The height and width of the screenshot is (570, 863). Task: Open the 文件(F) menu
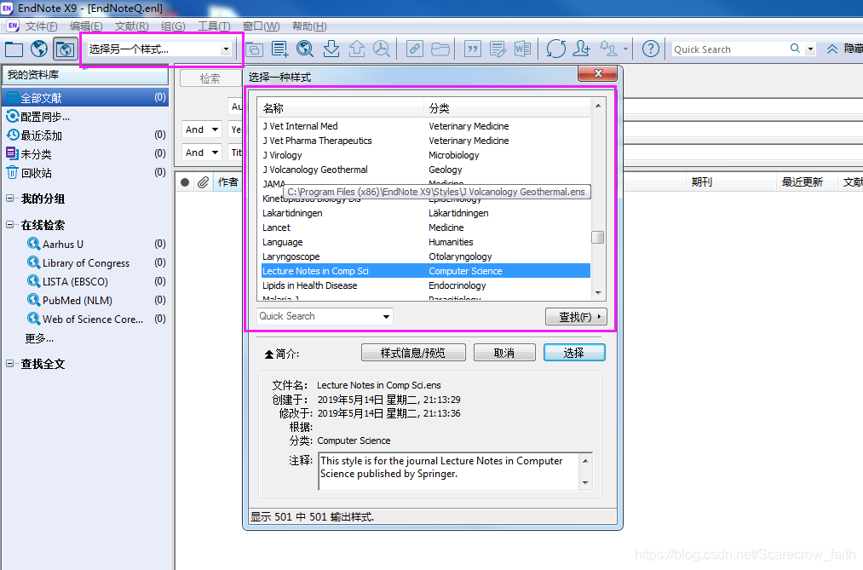(x=41, y=26)
